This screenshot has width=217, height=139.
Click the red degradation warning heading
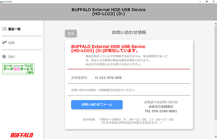(108, 49)
